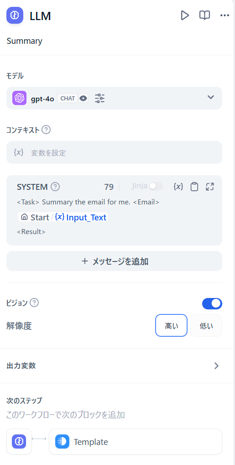235x465 pixels.
Task: Click the Start / Input_Text variable chip
Action: pos(63,217)
